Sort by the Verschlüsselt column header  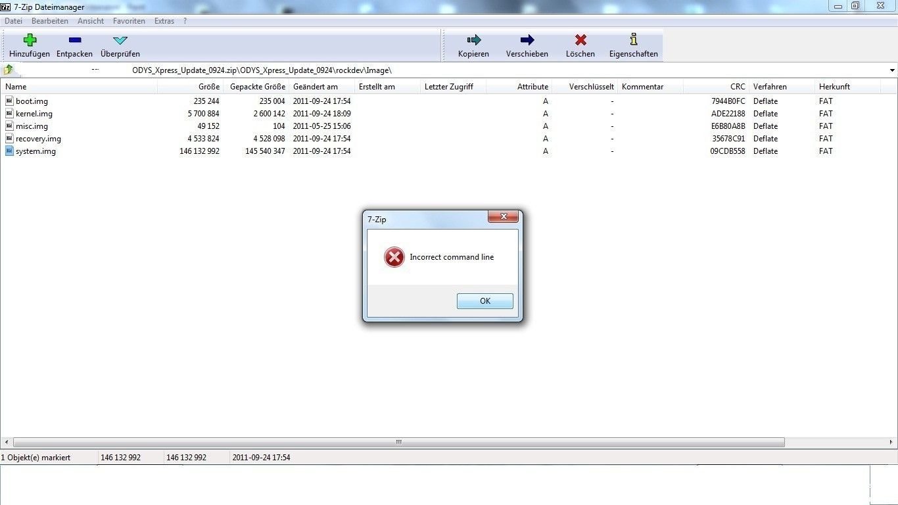pyautogui.click(x=585, y=87)
